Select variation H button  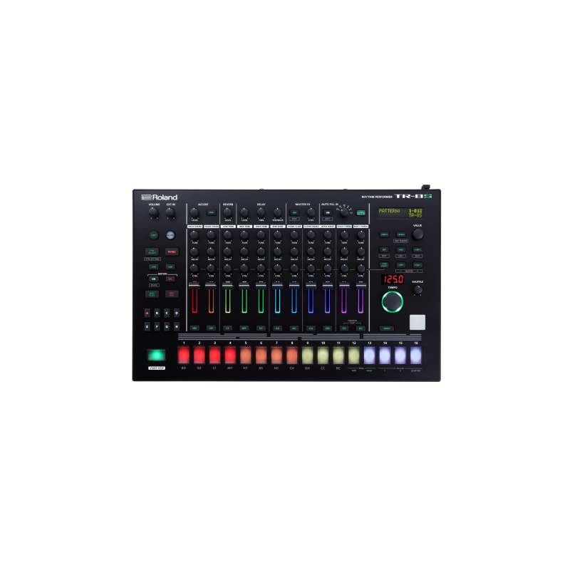(177, 326)
